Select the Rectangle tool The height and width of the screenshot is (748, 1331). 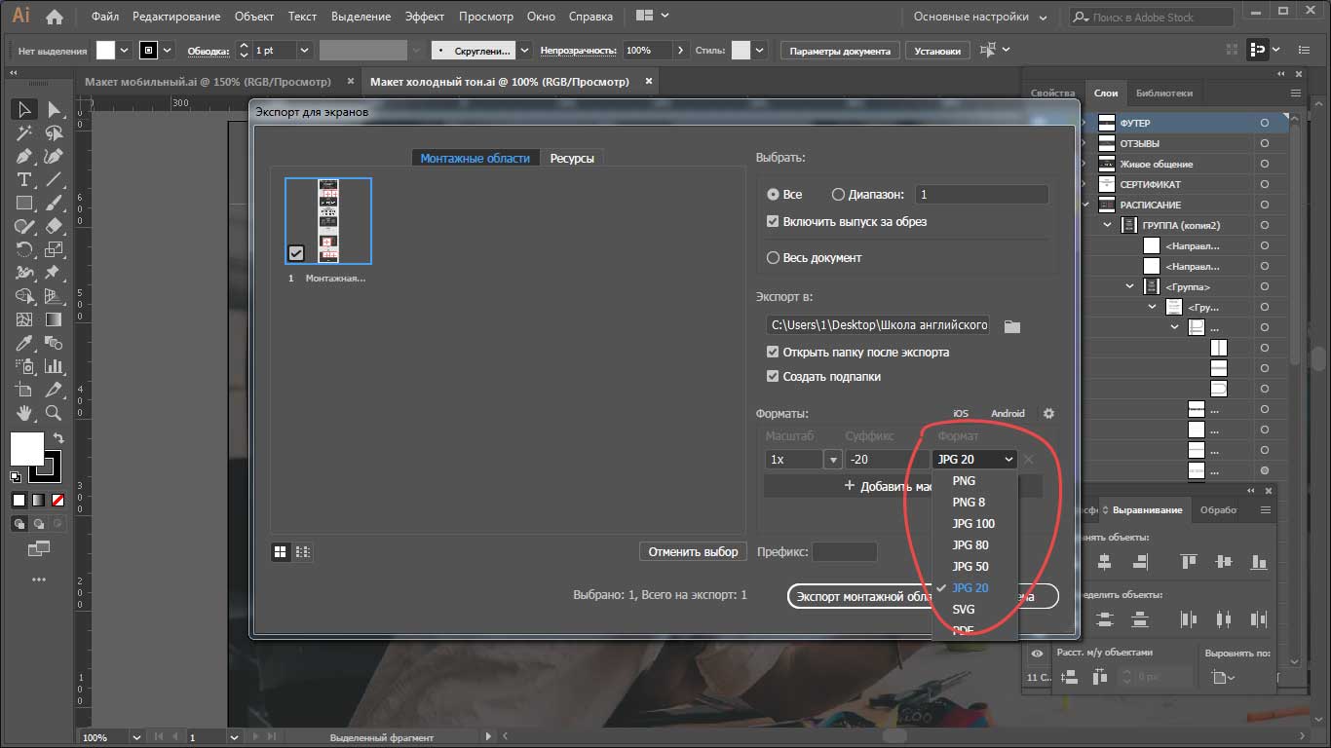24,203
